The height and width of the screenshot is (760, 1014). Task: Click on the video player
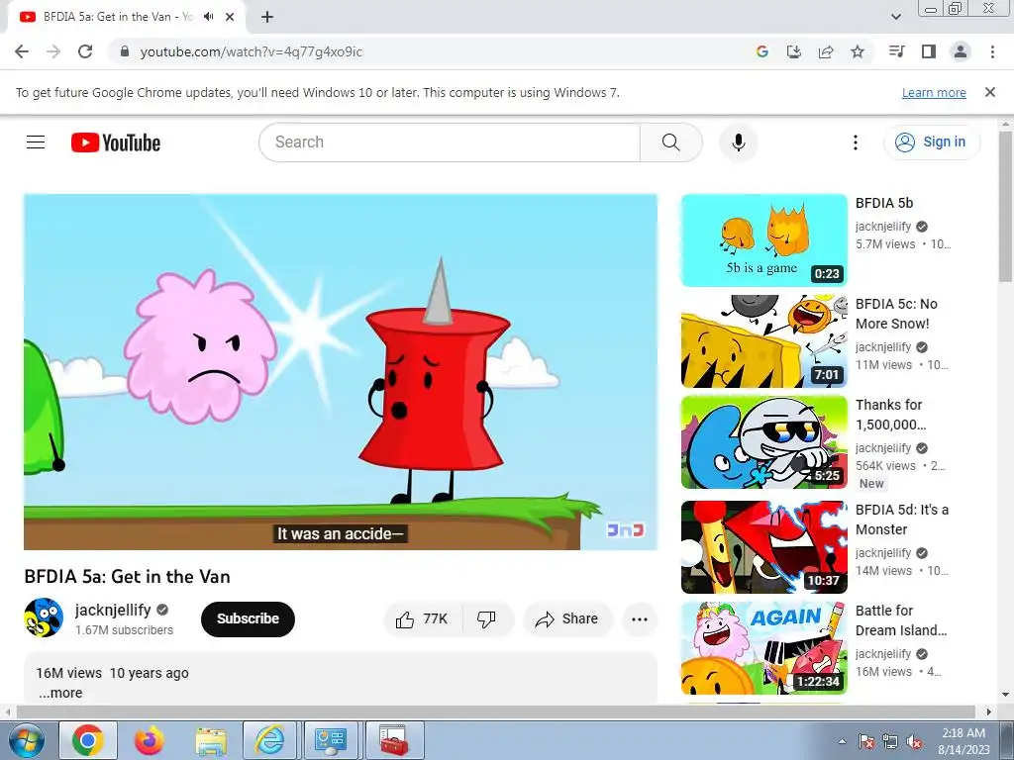point(341,372)
